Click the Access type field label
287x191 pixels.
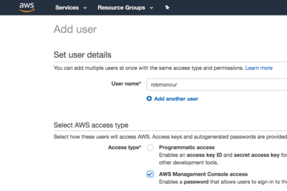[x=124, y=147]
